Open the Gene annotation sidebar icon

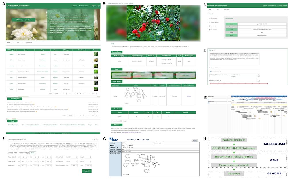(x=209, y=29)
